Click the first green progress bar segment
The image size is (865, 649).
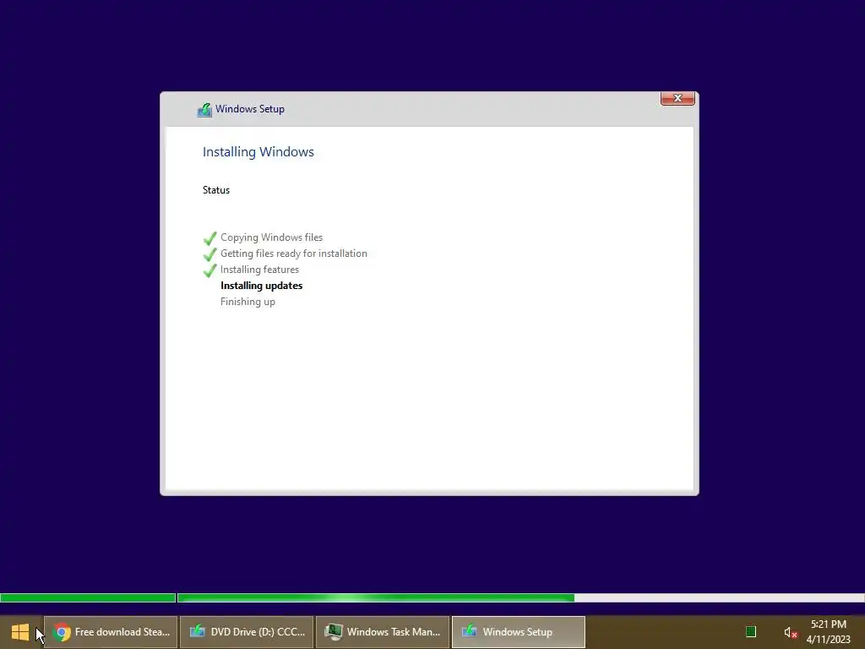[x=88, y=597]
